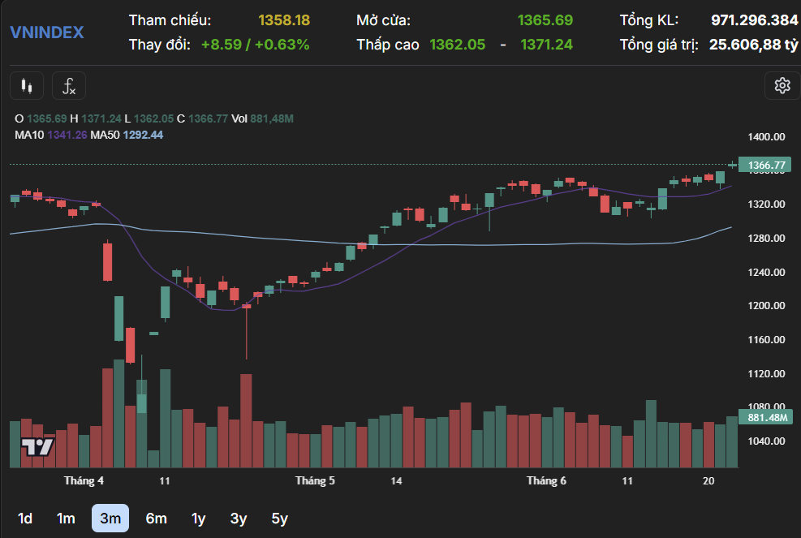Click the change value +8.59 / +0.63%
The height and width of the screenshot is (538, 801).
(x=256, y=45)
